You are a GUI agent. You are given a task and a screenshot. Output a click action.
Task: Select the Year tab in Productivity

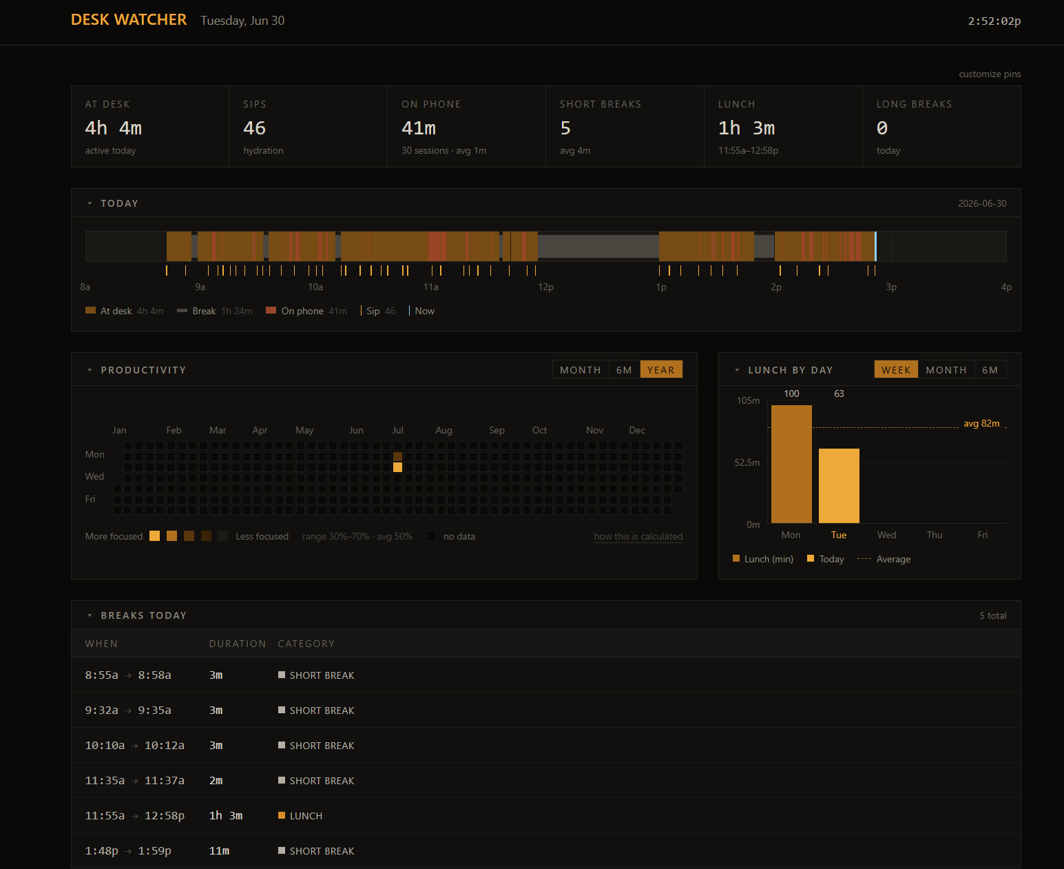tap(661, 369)
